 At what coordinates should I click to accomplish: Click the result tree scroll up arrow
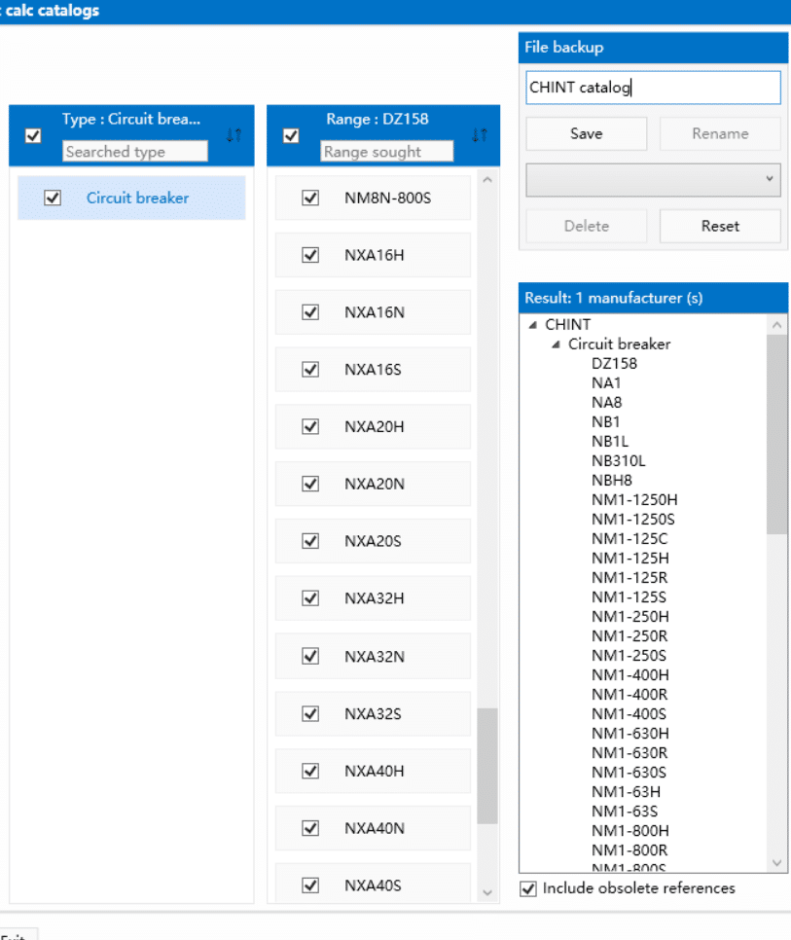(776, 325)
